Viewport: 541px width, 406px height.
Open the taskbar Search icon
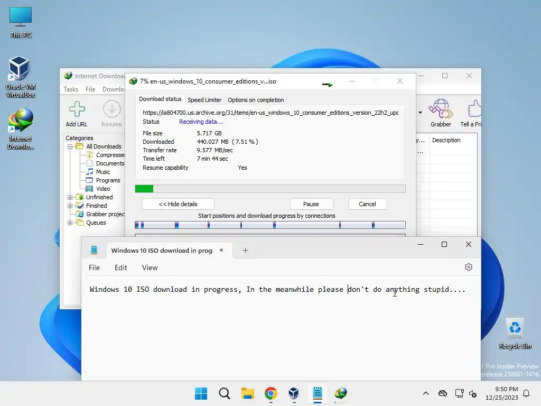click(x=224, y=393)
